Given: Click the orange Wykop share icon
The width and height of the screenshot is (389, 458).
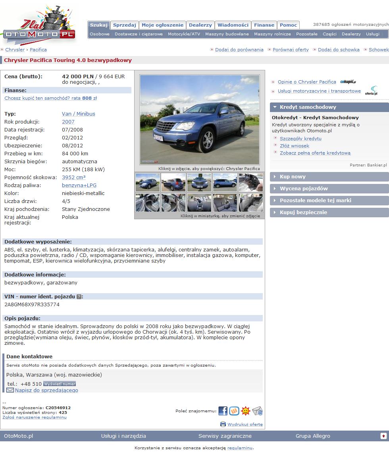Looking at the screenshot, I should [234, 411].
